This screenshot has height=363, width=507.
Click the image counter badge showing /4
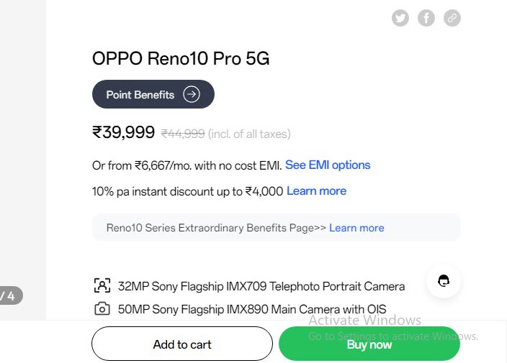[x=9, y=295]
